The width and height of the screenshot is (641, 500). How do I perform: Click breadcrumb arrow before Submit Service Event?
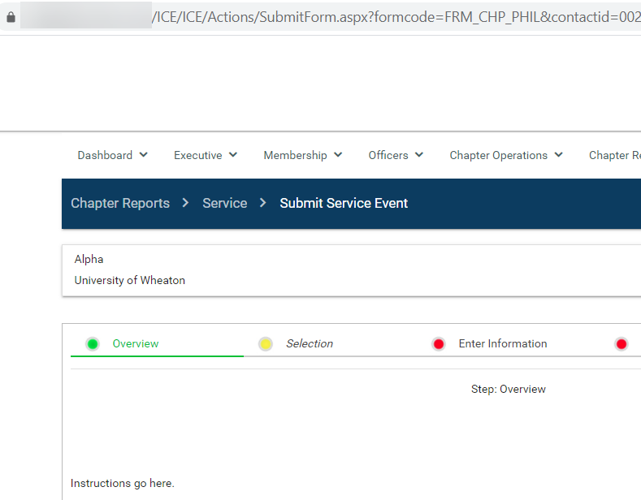pos(263,203)
